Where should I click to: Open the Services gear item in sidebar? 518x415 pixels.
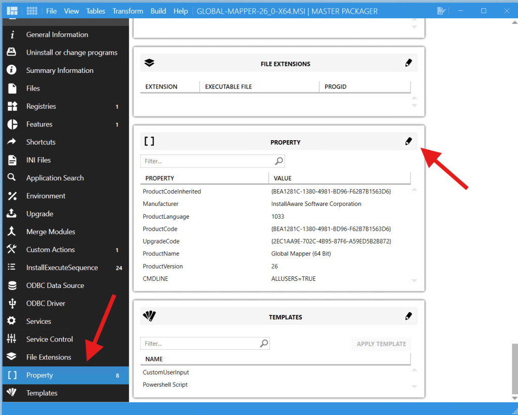click(38, 321)
